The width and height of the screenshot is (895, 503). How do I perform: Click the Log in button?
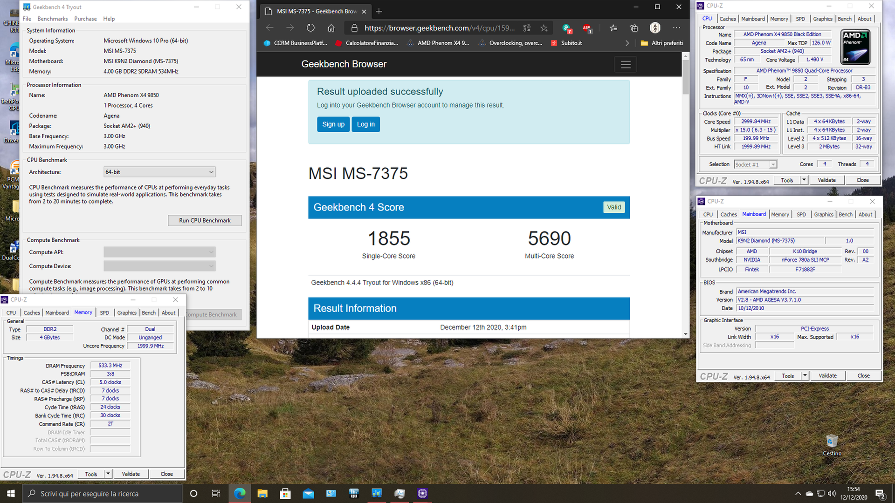[366, 124]
